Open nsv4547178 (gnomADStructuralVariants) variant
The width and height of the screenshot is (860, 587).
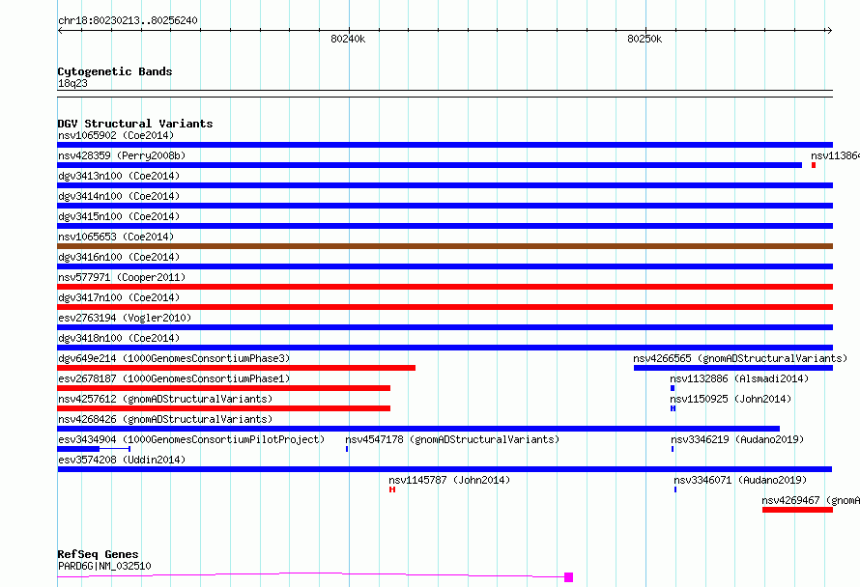click(452, 439)
